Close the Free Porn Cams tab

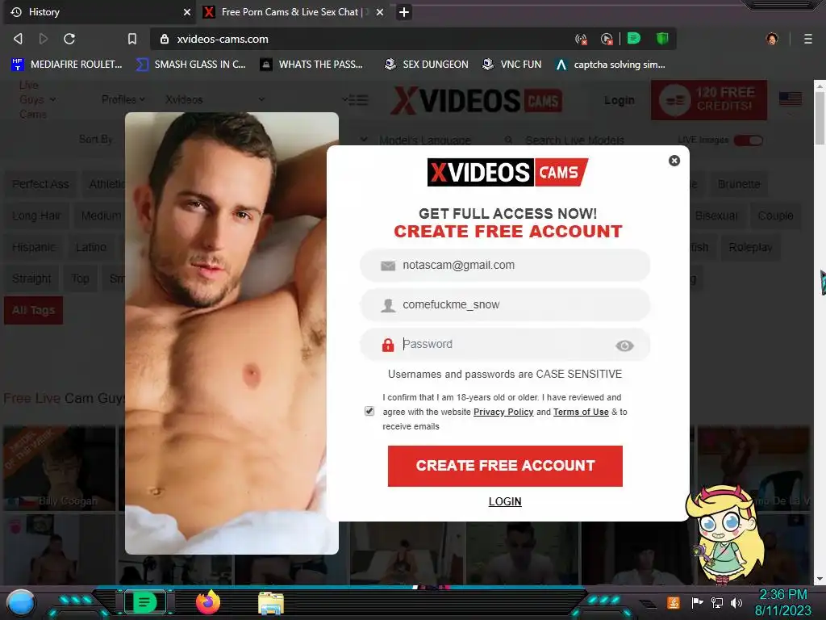380,12
